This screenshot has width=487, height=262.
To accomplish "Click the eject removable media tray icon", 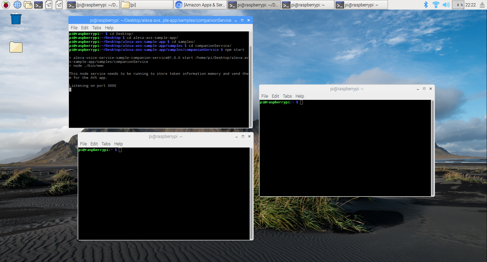I will pos(482,5).
